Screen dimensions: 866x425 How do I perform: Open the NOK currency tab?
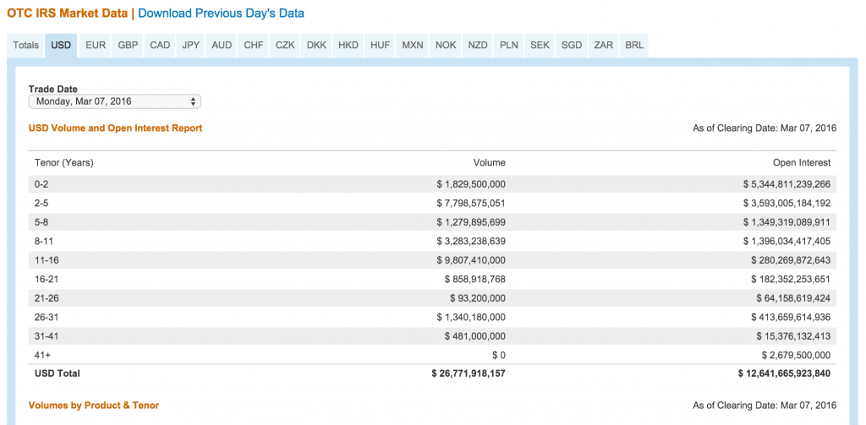click(x=446, y=45)
